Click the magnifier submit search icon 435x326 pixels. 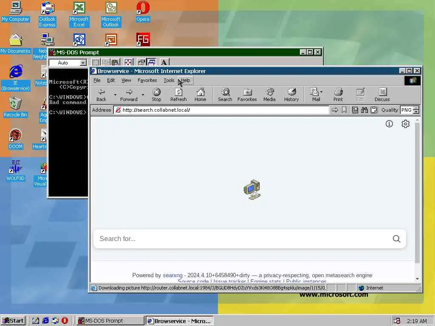[396, 239]
